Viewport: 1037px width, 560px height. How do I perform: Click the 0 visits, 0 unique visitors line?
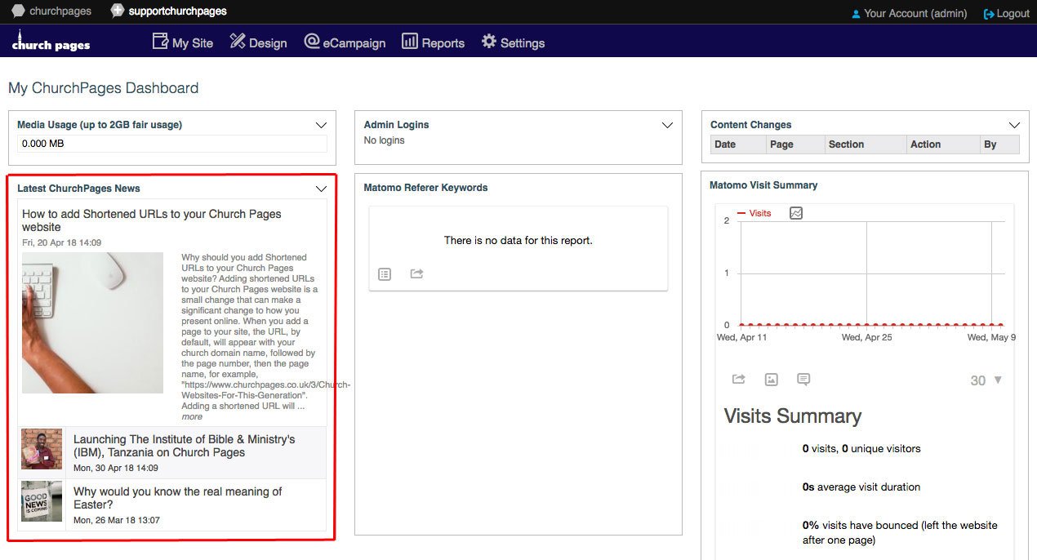[x=861, y=448]
